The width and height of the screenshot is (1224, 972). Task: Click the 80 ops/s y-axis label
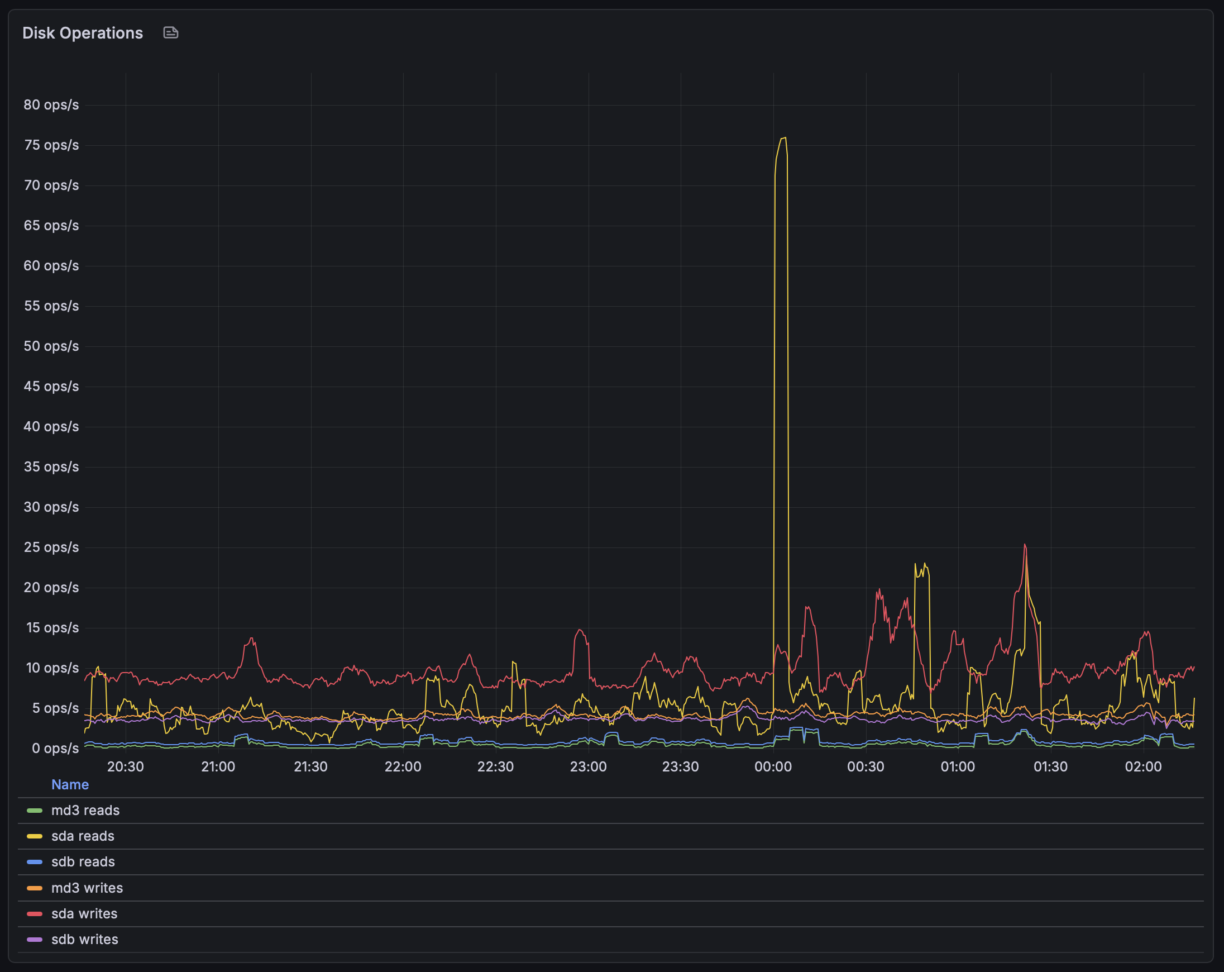tap(51, 105)
